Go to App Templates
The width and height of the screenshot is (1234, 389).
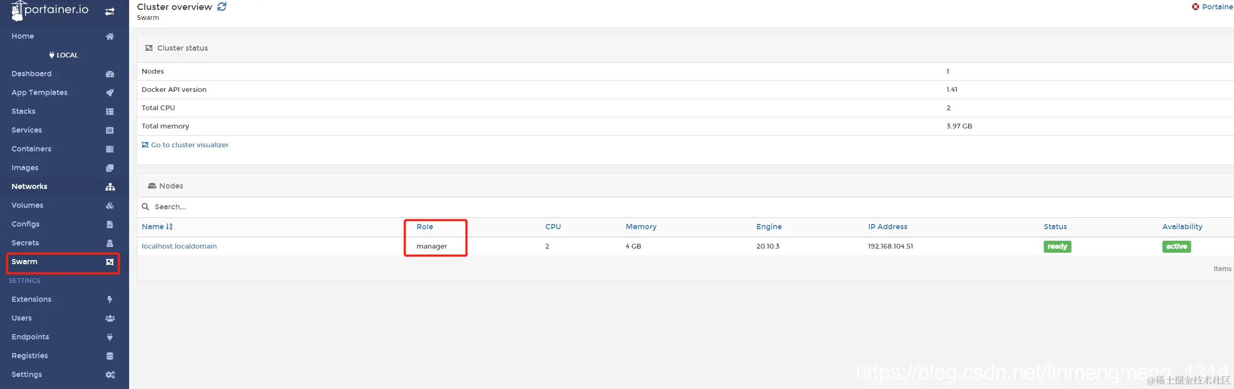pos(40,92)
